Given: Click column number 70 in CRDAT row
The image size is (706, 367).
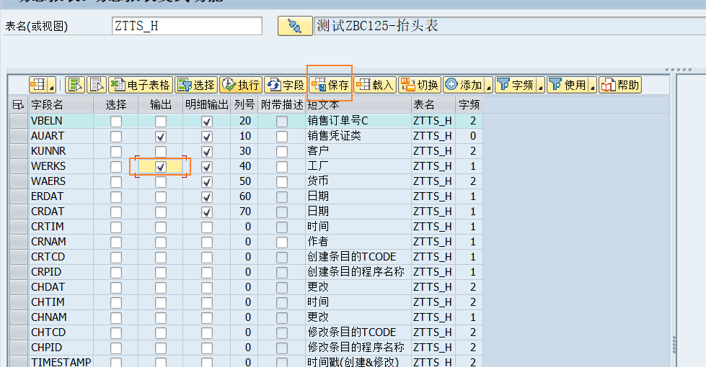Looking at the screenshot, I should [x=245, y=211].
